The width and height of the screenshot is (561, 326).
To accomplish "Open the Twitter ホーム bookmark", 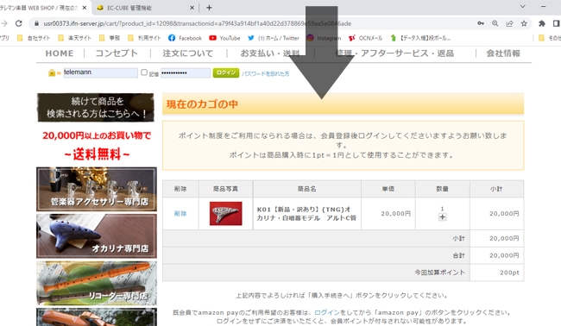I will [274, 38].
